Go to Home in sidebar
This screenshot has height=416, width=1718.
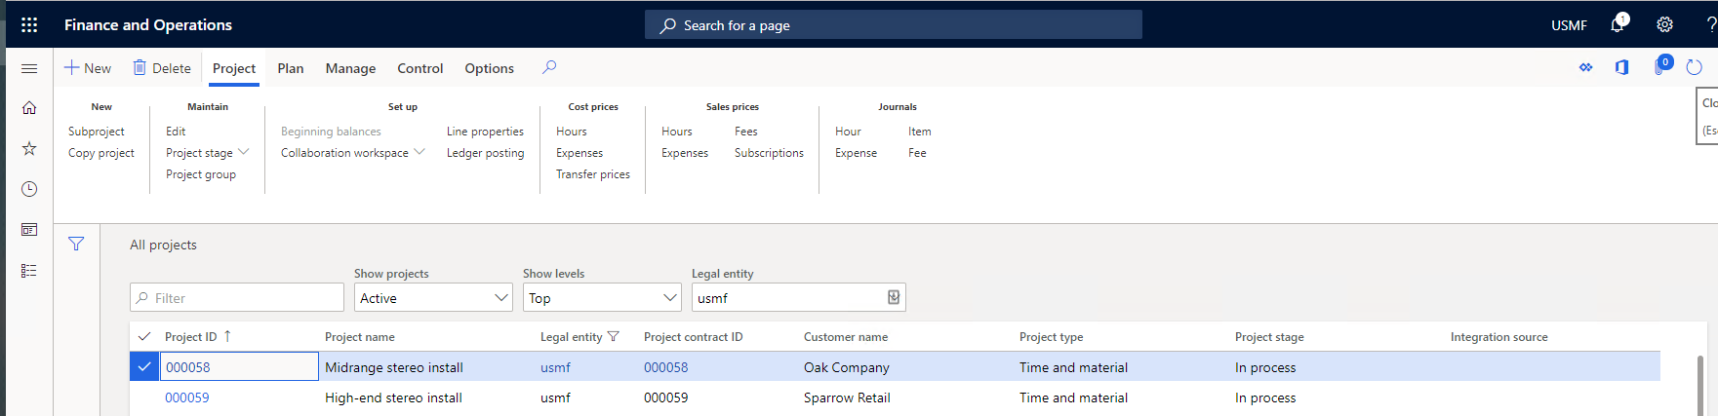(x=29, y=108)
